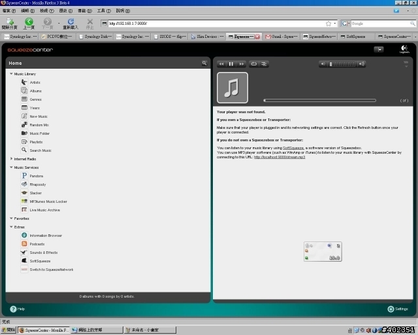Image resolution: width=418 pixels, height=335 pixels.
Task: Click the SoftSqueeze link in message
Action: click(x=293, y=148)
